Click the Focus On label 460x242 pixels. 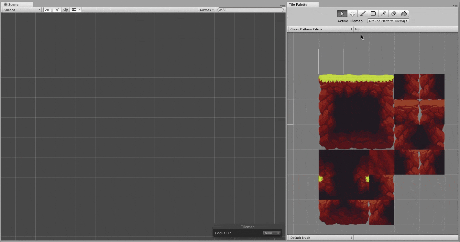click(x=223, y=233)
